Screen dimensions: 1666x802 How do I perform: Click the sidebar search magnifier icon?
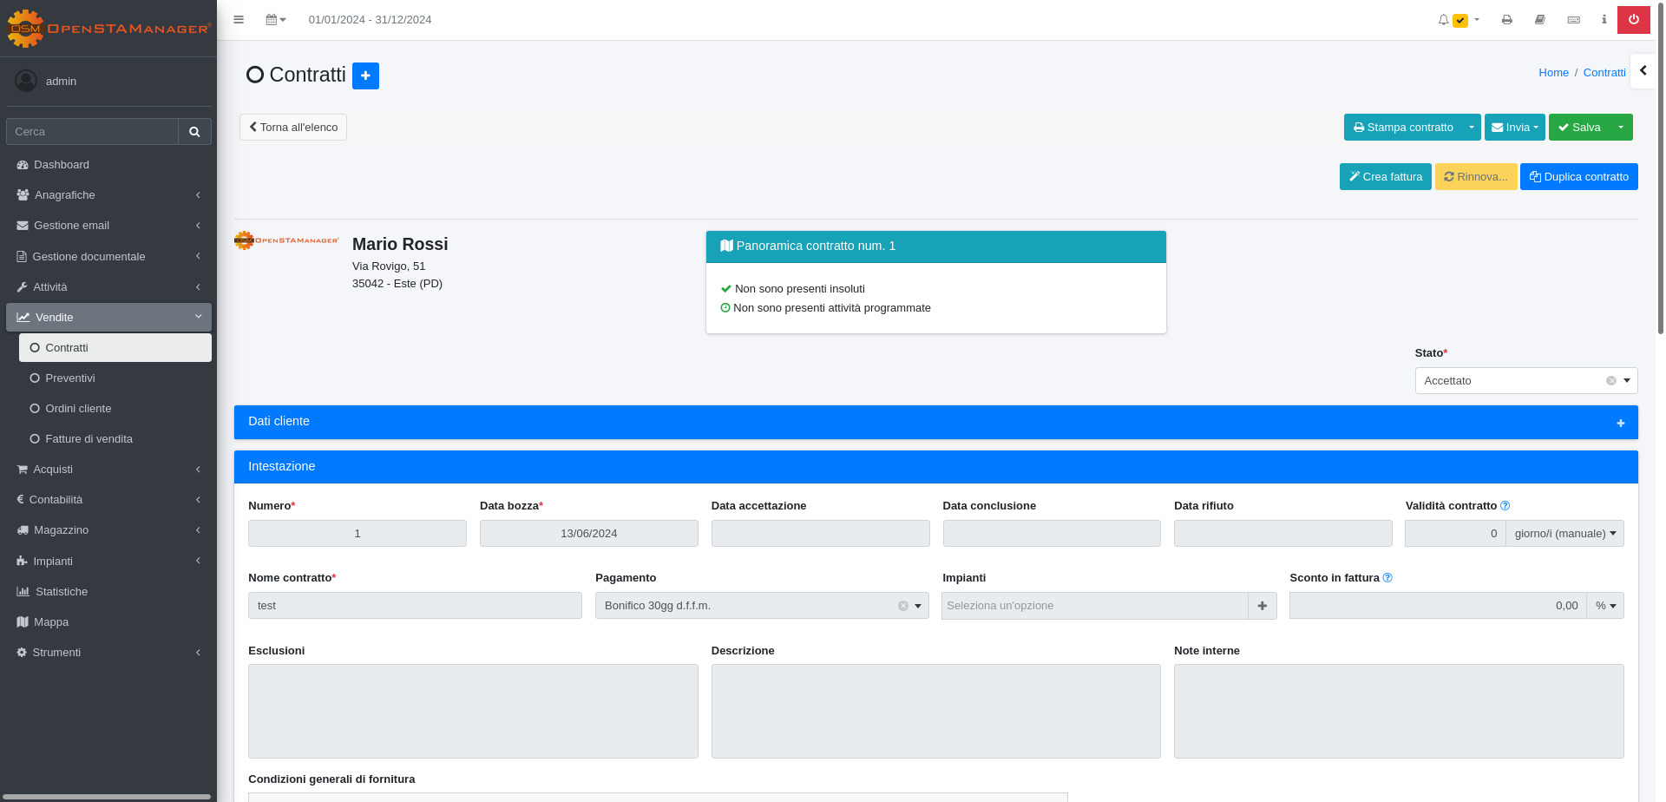click(194, 132)
